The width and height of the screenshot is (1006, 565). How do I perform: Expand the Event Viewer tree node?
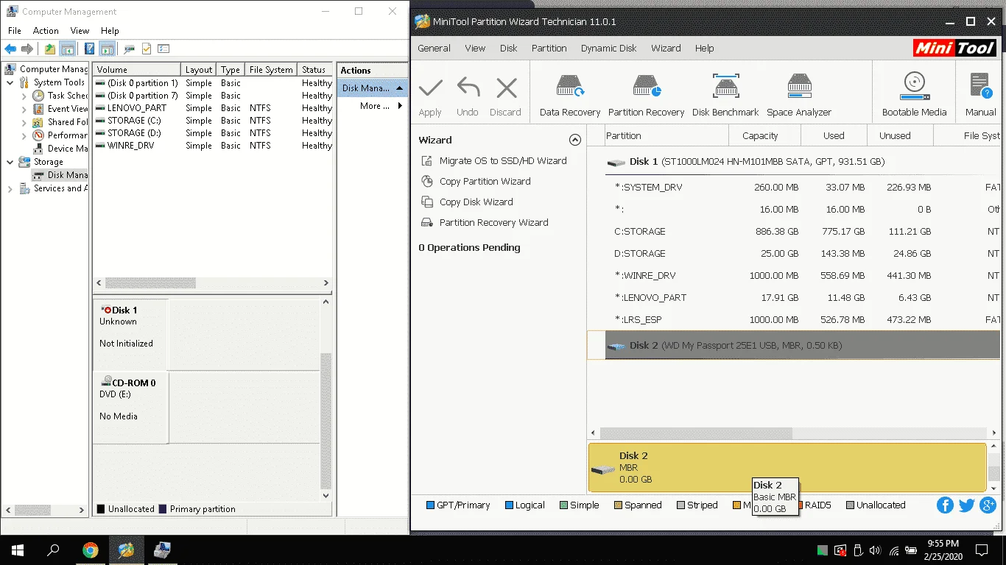click(x=24, y=109)
